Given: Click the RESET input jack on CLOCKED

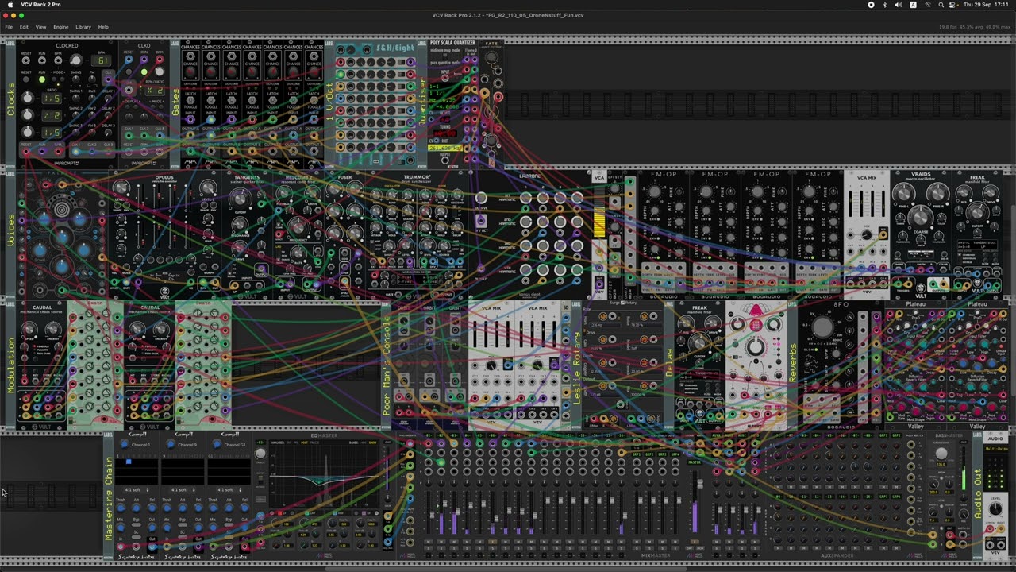Looking at the screenshot, I should click(26, 60).
